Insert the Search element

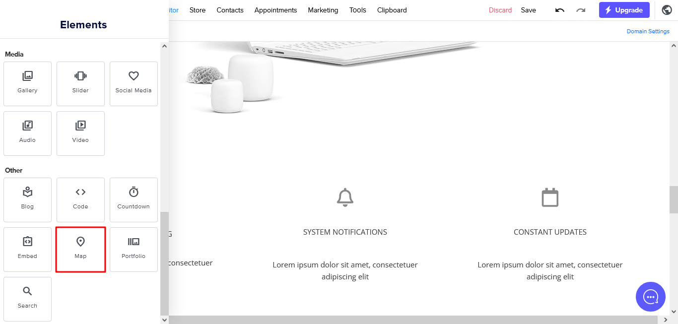[x=27, y=299]
